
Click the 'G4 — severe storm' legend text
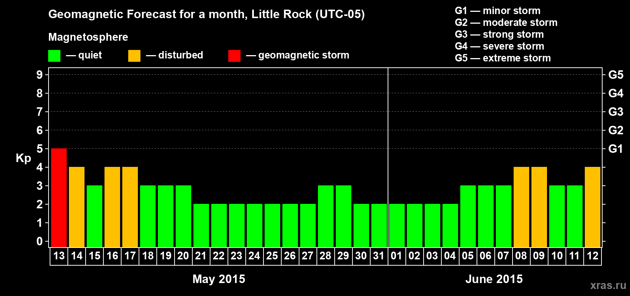500,46
